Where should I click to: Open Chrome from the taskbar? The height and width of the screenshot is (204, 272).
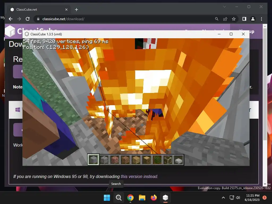[x=130, y=198]
